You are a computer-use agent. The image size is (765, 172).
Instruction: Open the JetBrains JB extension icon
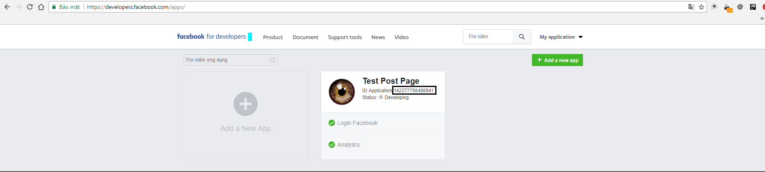click(x=753, y=6)
